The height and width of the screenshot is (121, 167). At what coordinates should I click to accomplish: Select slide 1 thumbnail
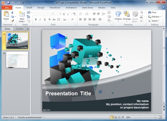coord(17,41)
